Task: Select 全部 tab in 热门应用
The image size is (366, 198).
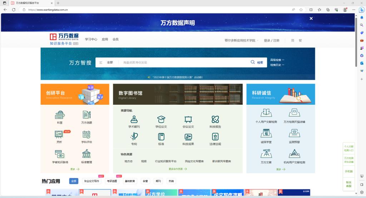Action: 74,181
